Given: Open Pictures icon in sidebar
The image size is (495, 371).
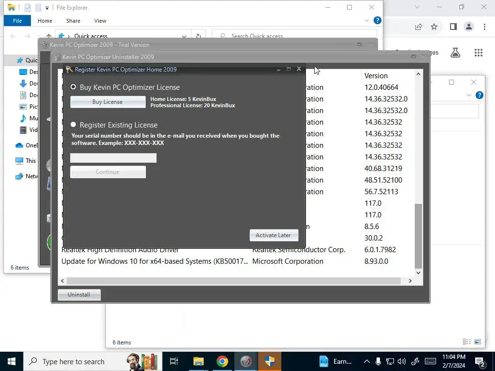Looking at the screenshot, I should click(x=23, y=107).
